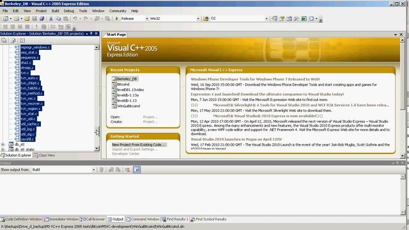The width and height of the screenshot is (409, 230).
Task: Click the Redo arrow icon
Action: pos(86,19)
